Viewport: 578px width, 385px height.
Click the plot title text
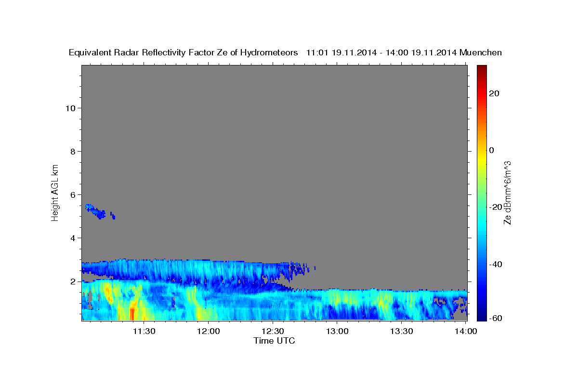pos(285,52)
